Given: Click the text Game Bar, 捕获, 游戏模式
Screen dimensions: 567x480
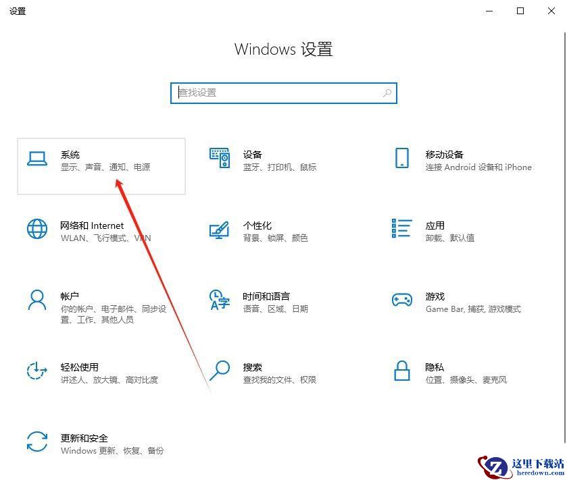Looking at the screenshot, I should pyautogui.click(x=473, y=309).
